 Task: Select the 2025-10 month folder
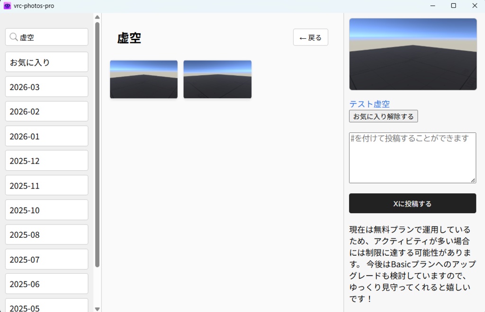tap(46, 210)
